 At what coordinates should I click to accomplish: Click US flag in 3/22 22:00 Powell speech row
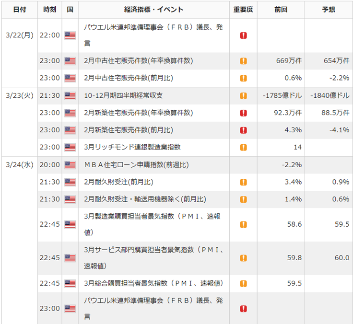70,35
